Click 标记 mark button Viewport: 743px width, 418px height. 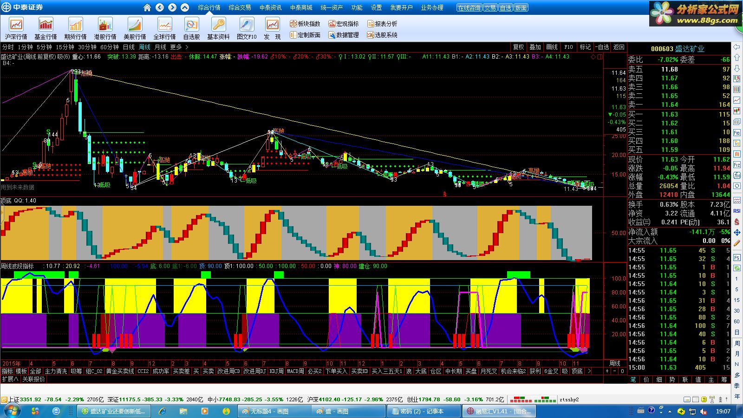coord(585,47)
